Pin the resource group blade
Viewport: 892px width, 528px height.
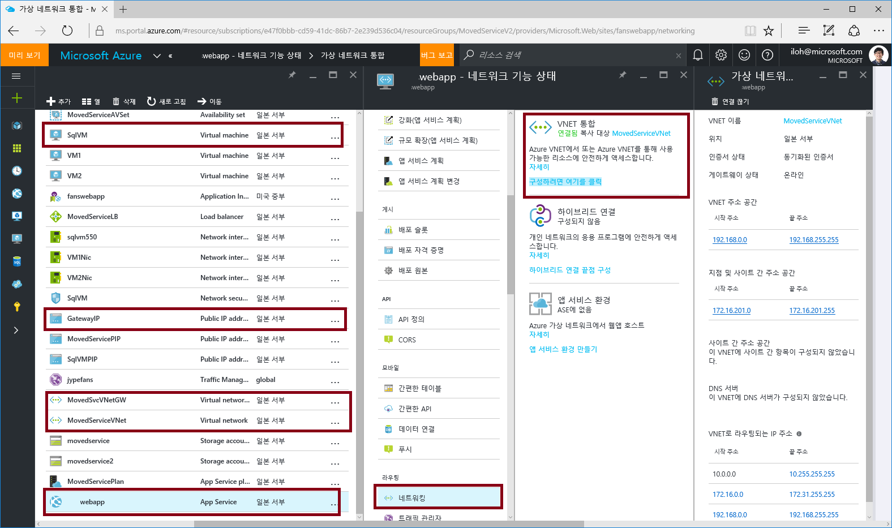tap(292, 75)
